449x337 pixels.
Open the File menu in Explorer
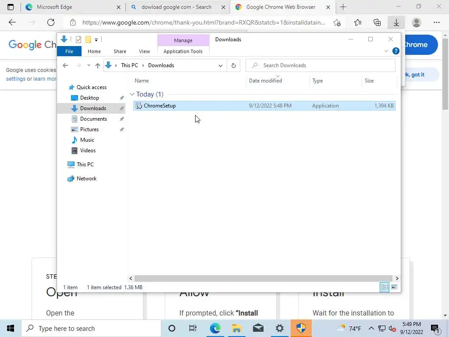click(x=69, y=51)
